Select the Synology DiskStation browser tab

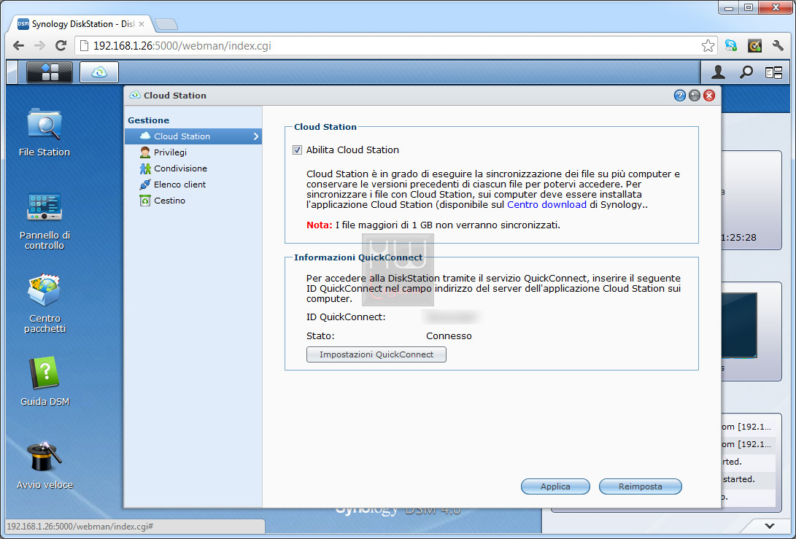pyautogui.click(x=81, y=24)
